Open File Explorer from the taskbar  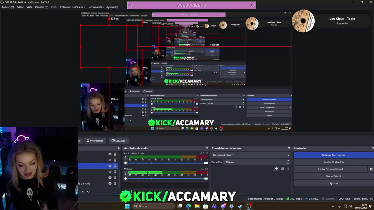point(197,206)
